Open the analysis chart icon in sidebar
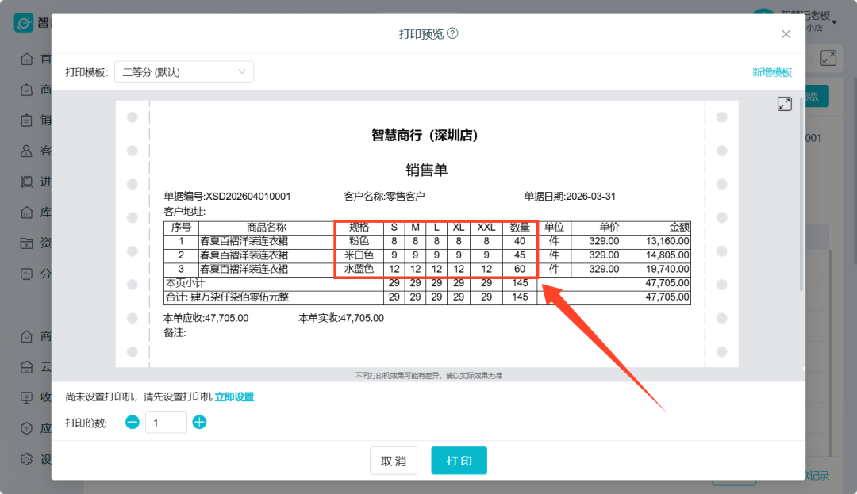The width and height of the screenshot is (857, 494). coord(27,274)
